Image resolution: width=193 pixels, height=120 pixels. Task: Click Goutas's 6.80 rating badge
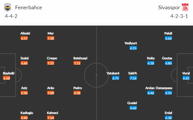[169, 63]
